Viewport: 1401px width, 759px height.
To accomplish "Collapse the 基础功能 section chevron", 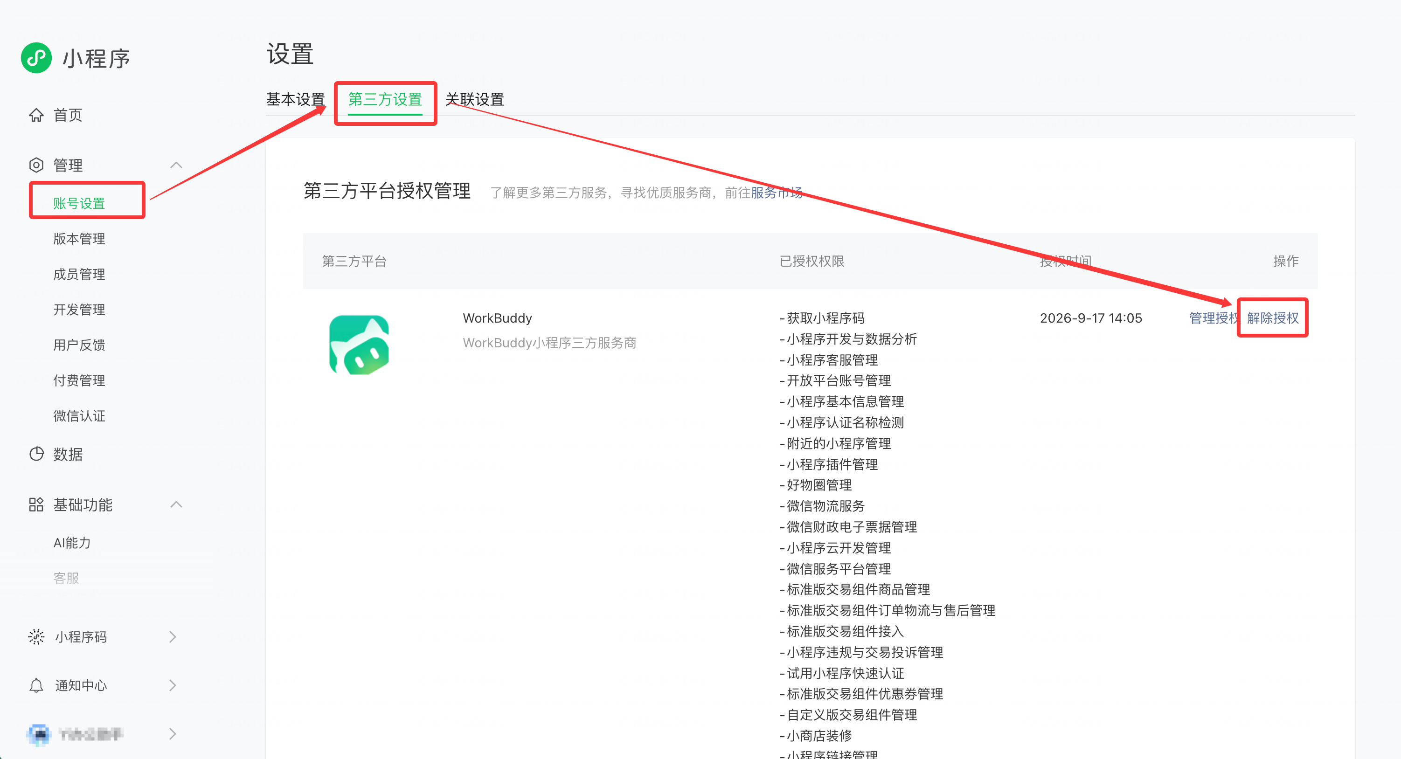I will click(176, 504).
